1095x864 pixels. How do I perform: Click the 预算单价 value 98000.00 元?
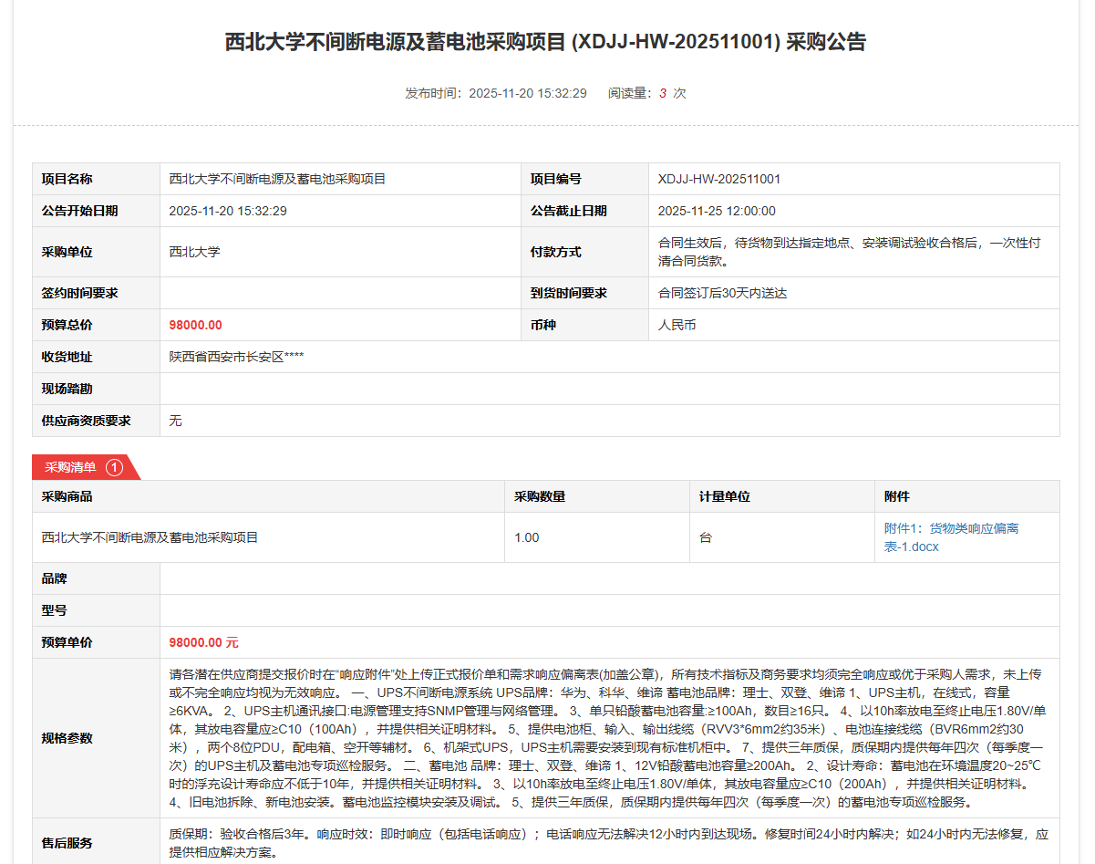point(203,642)
